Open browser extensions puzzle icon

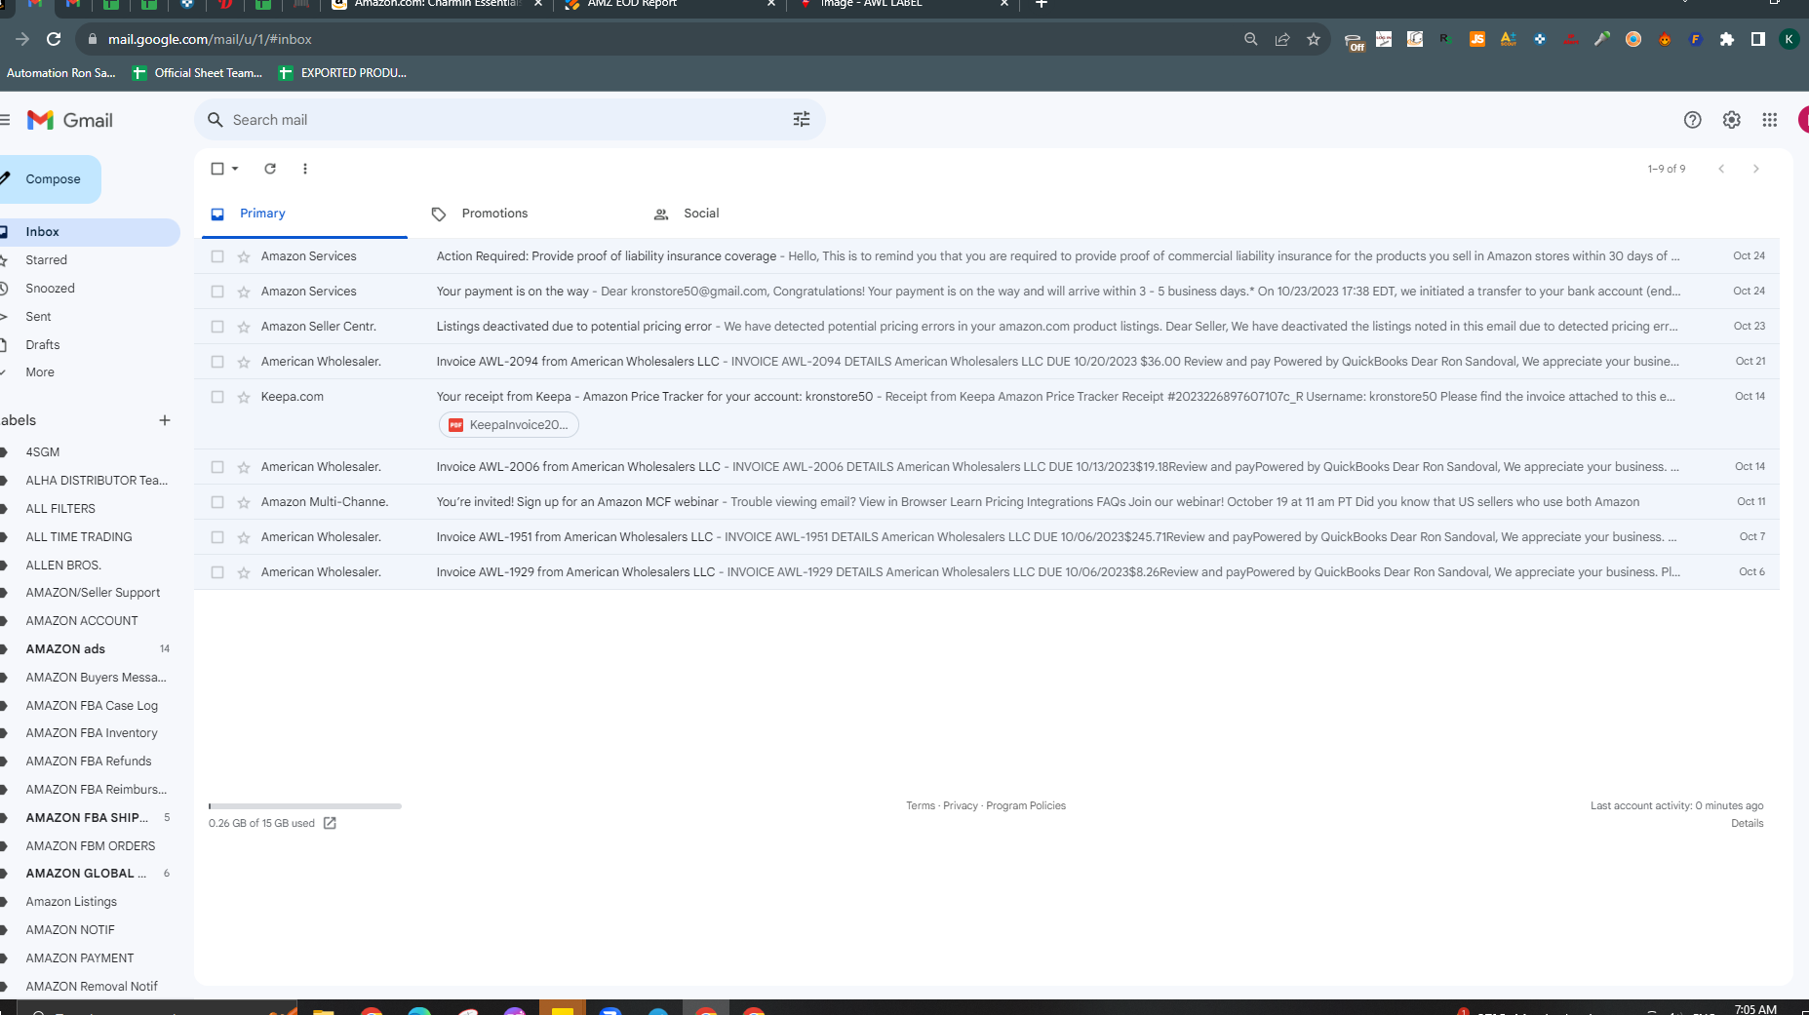[x=1727, y=39]
